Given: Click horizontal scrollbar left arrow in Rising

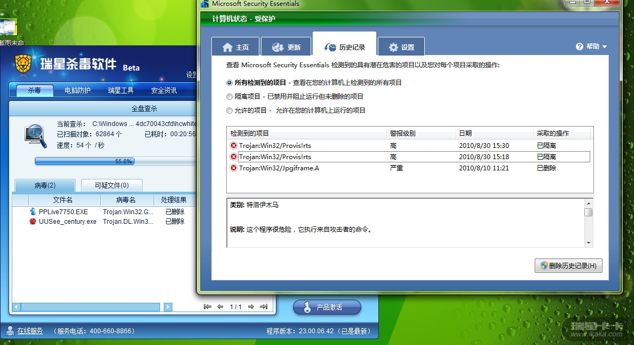Looking at the screenshot, I should point(17,307).
